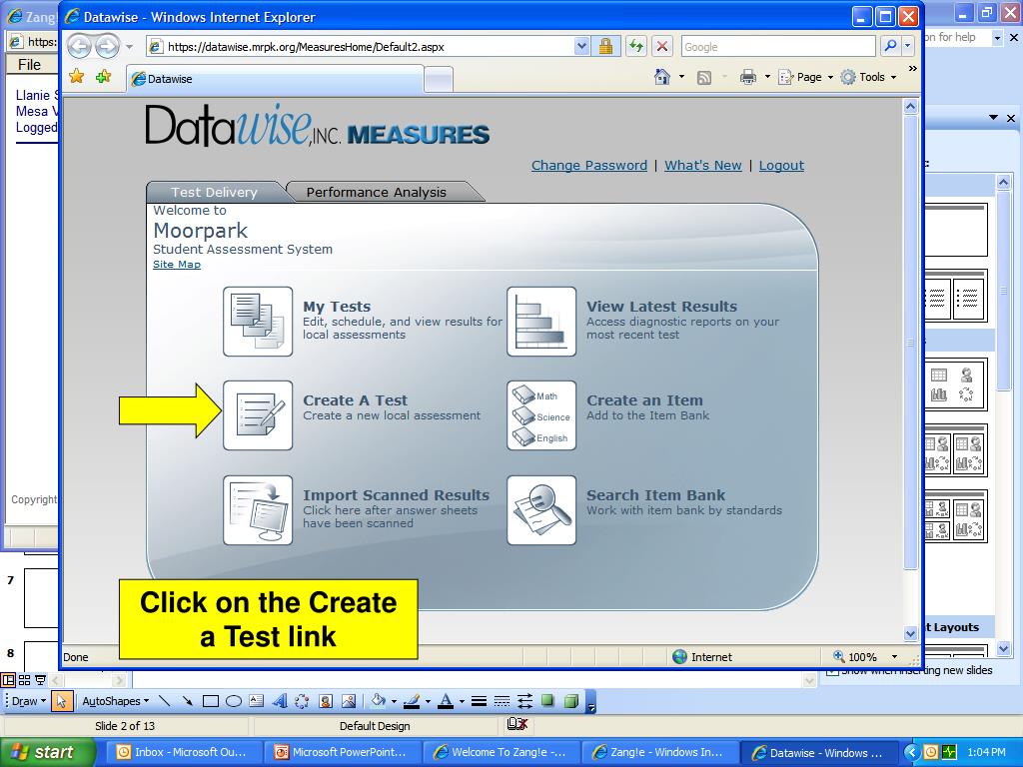The height and width of the screenshot is (767, 1023).
Task: Open the My Tests icon
Action: tap(258, 322)
